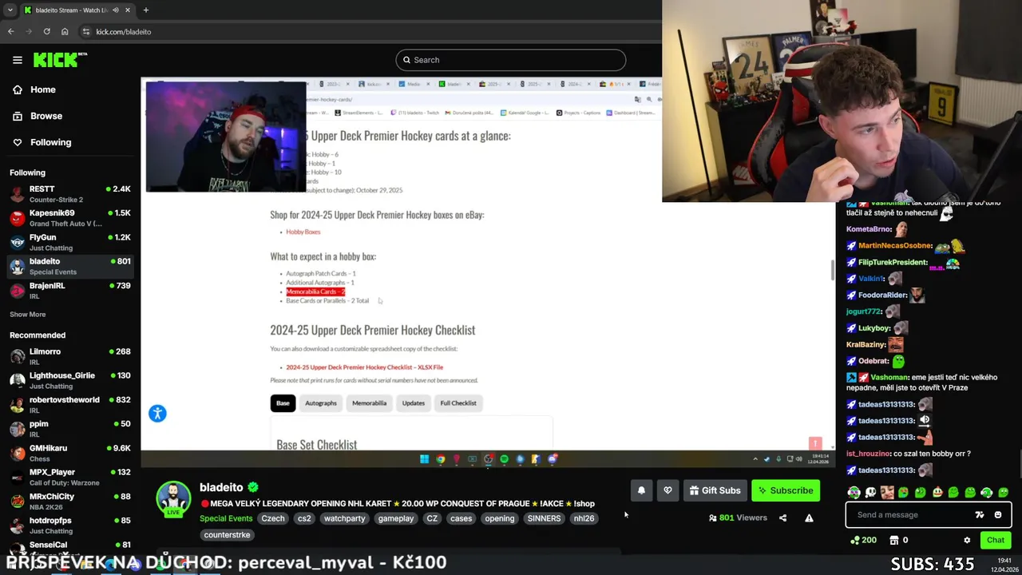The image size is (1022, 575).
Task: Click the Kick logo
Action: (60, 60)
